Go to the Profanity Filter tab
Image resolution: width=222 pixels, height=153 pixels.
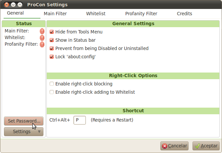click(141, 14)
